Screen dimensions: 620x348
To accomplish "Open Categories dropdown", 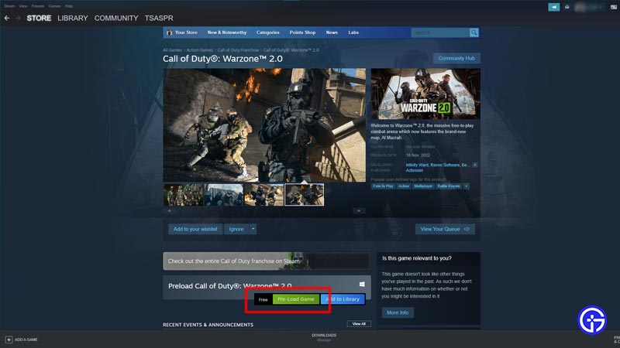I will coord(267,32).
